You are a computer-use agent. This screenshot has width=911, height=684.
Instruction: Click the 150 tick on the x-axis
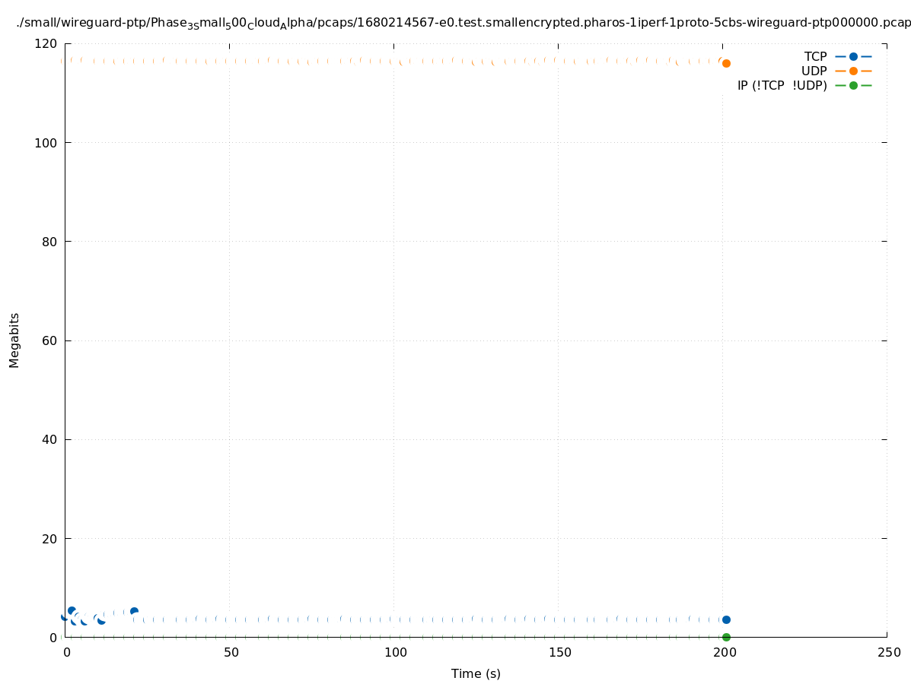559,652
